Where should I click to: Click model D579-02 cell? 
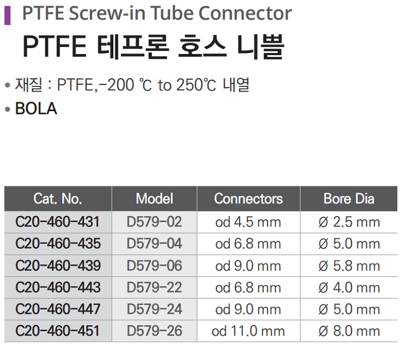click(x=154, y=222)
